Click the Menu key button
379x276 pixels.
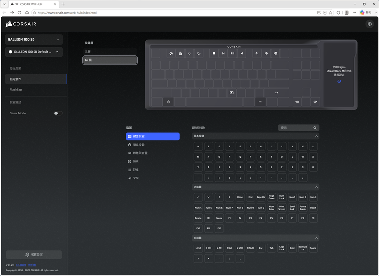(219, 218)
